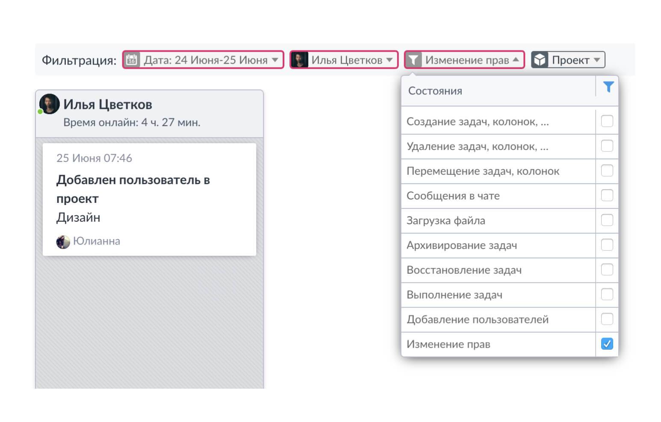
Task: Click blue funnel icon beside Состояния header
Action: pos(608,87)
